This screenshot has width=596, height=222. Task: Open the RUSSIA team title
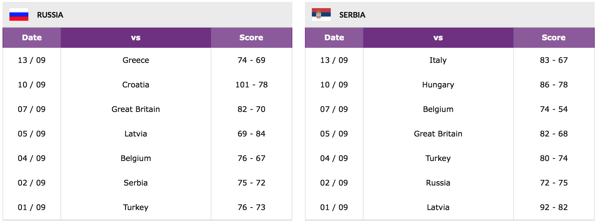point(50,15)
